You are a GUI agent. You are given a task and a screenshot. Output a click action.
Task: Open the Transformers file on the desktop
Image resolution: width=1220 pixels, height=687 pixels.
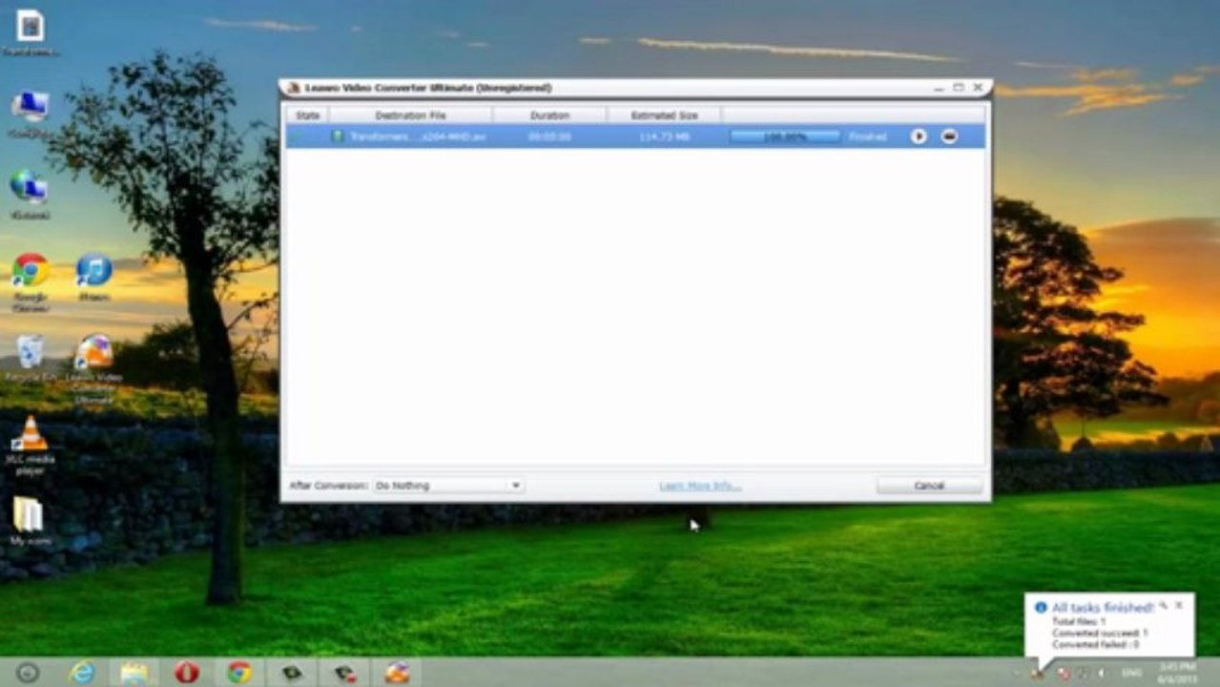coord(31,32)
